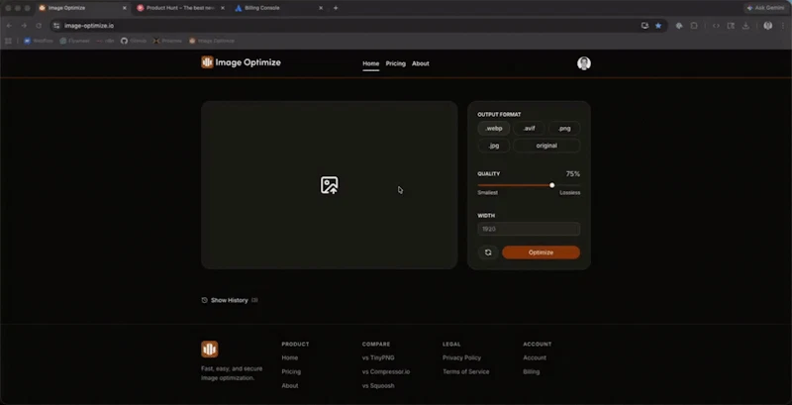Go back with the browser back arrow

pyautogui.click(x=9, y=26)
